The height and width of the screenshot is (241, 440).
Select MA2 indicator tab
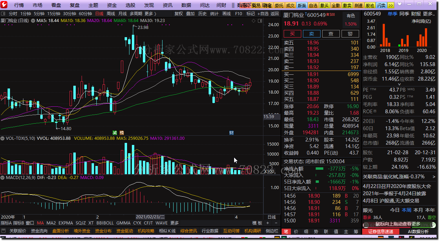pyautogui.click(x=51, y=223)
